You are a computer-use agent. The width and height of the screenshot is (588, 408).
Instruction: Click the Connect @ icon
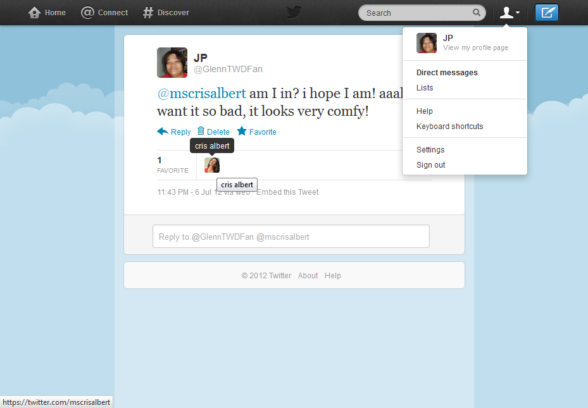tap(87, 13)
